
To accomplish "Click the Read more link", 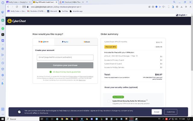I will coord(82,80).
